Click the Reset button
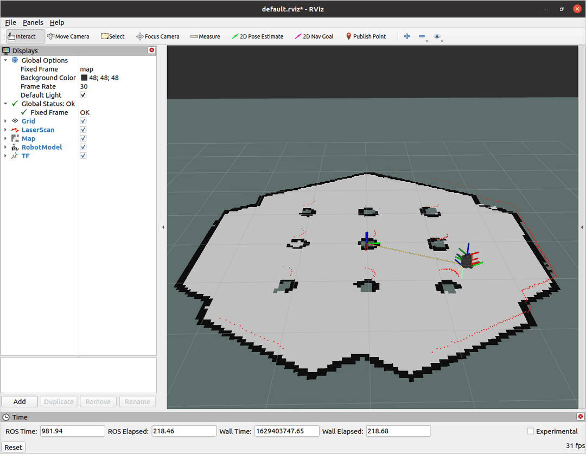586x454 pixels. [x=14, y=447]
